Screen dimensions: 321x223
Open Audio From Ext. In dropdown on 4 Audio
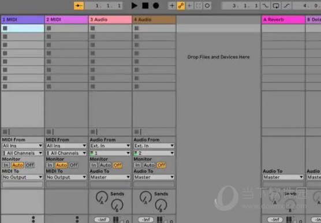point(154,146)
